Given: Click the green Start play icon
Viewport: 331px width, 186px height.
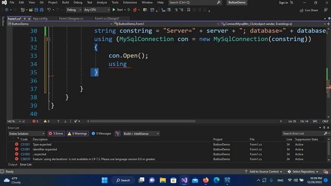Looking at the screenshot, I should (114, 10).
